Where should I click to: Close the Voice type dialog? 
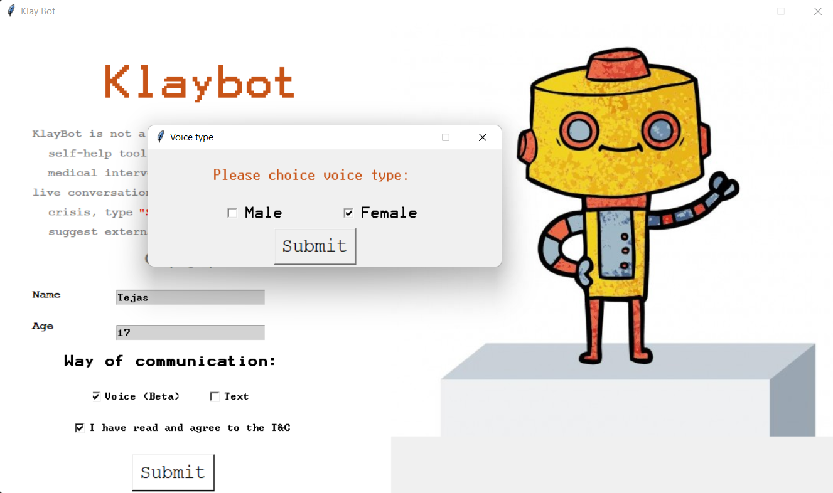pyautogui.click(x=482, y=137)
